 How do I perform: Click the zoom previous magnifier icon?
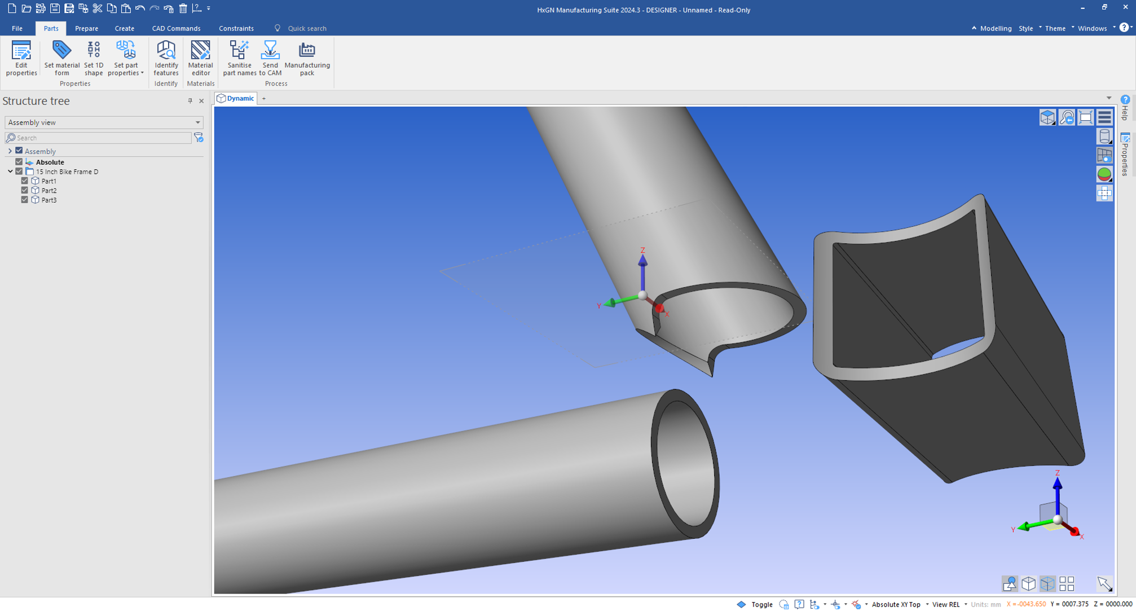point(1067,117)
